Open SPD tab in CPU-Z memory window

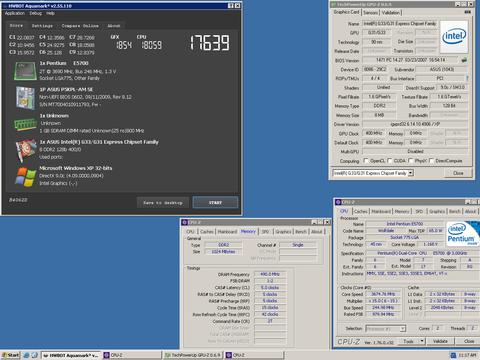265,232
